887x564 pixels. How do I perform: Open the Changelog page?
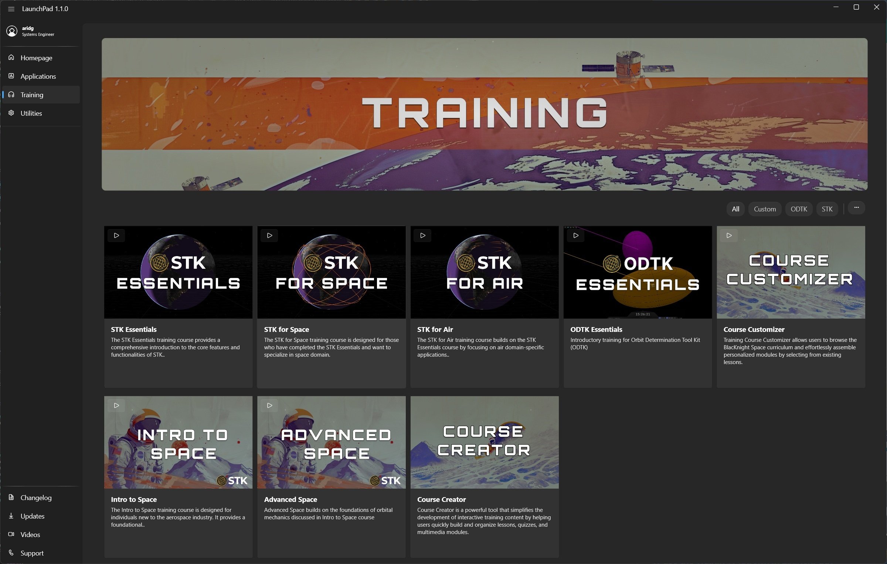pyautogui.click(x=41, y=497)
